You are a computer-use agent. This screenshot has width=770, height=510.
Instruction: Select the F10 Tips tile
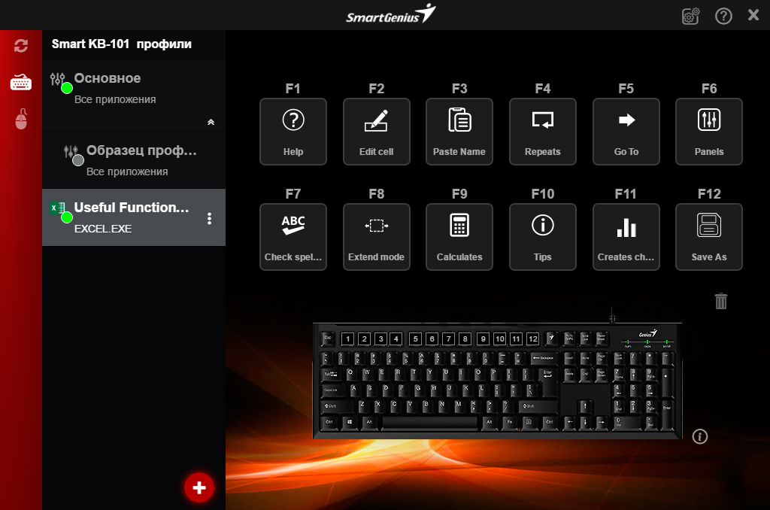click(x=543, y=237)
